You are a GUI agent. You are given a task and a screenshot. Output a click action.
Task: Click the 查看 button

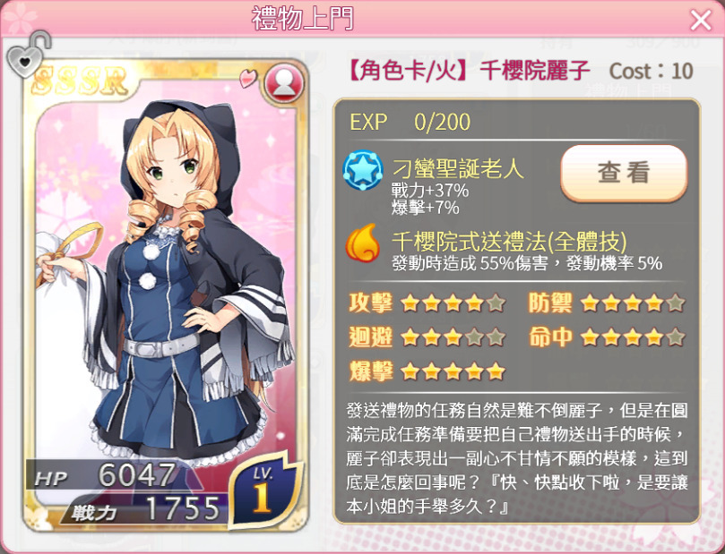(x=624, y=173)
